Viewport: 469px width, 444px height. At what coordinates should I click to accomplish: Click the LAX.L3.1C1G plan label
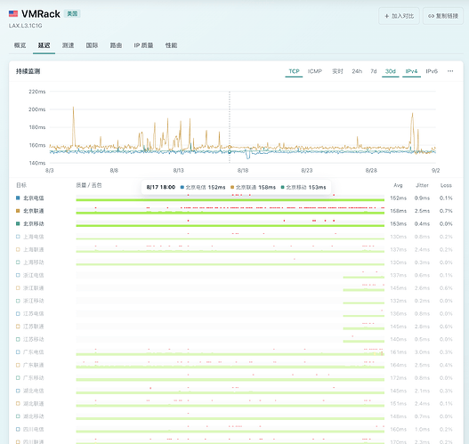26,26
